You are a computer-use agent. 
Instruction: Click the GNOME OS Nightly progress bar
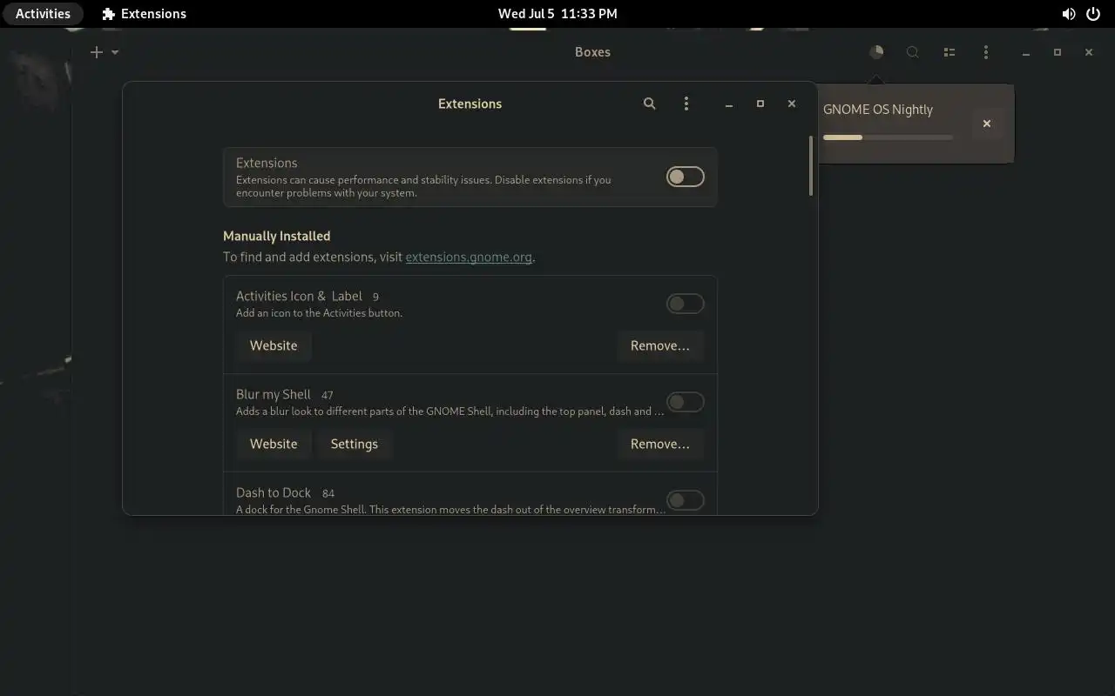[888, 137]
